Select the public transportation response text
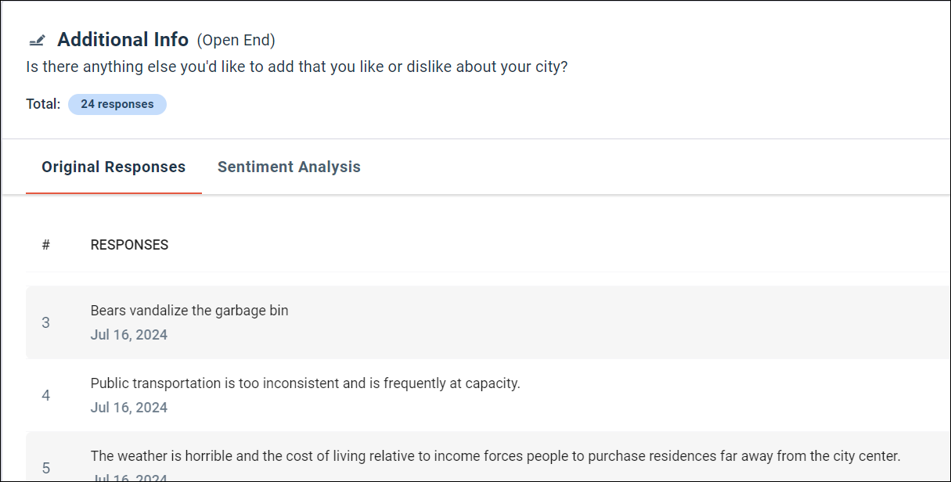Viewport: 951px width, 482px height. click(x=305, y=383)
